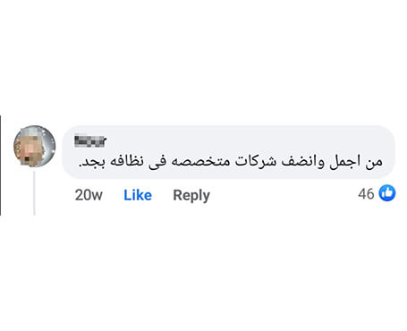Click the word 'اجمل' in the comment
Viewport: 407px width, 331px height.
click(344, 162)
